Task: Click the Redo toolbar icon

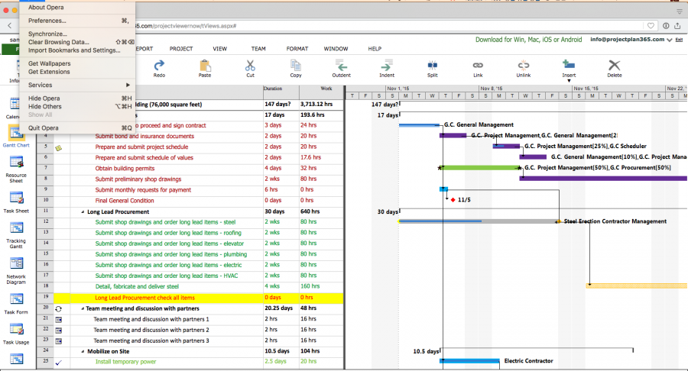Action: [x=159, y=66]
